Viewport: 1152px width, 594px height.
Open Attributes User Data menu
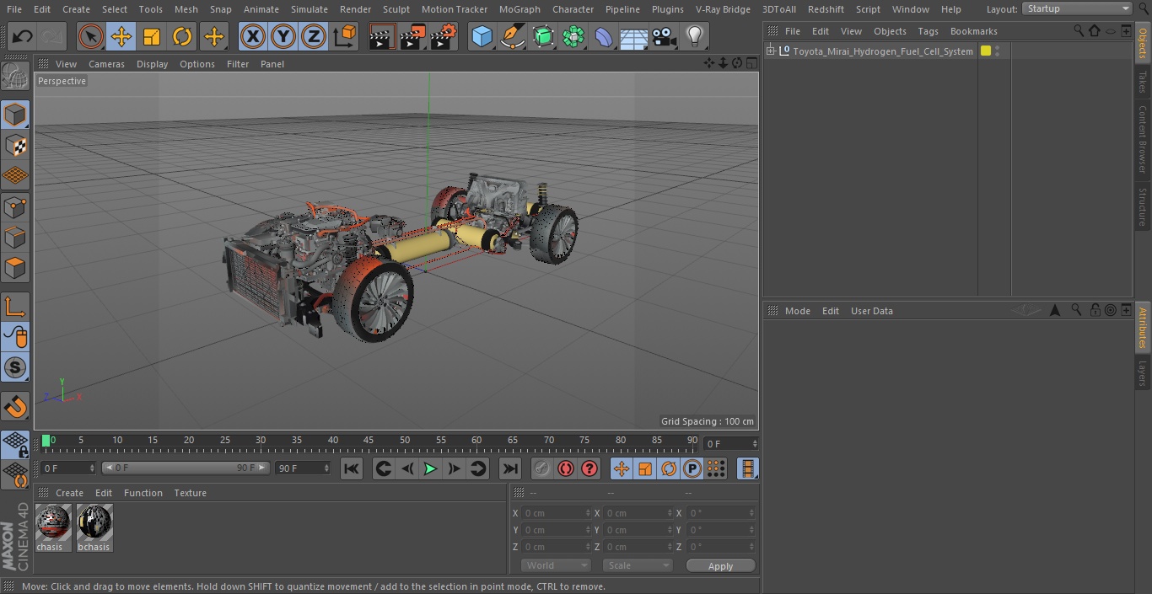pyautogui.click(x=871, y=311)
